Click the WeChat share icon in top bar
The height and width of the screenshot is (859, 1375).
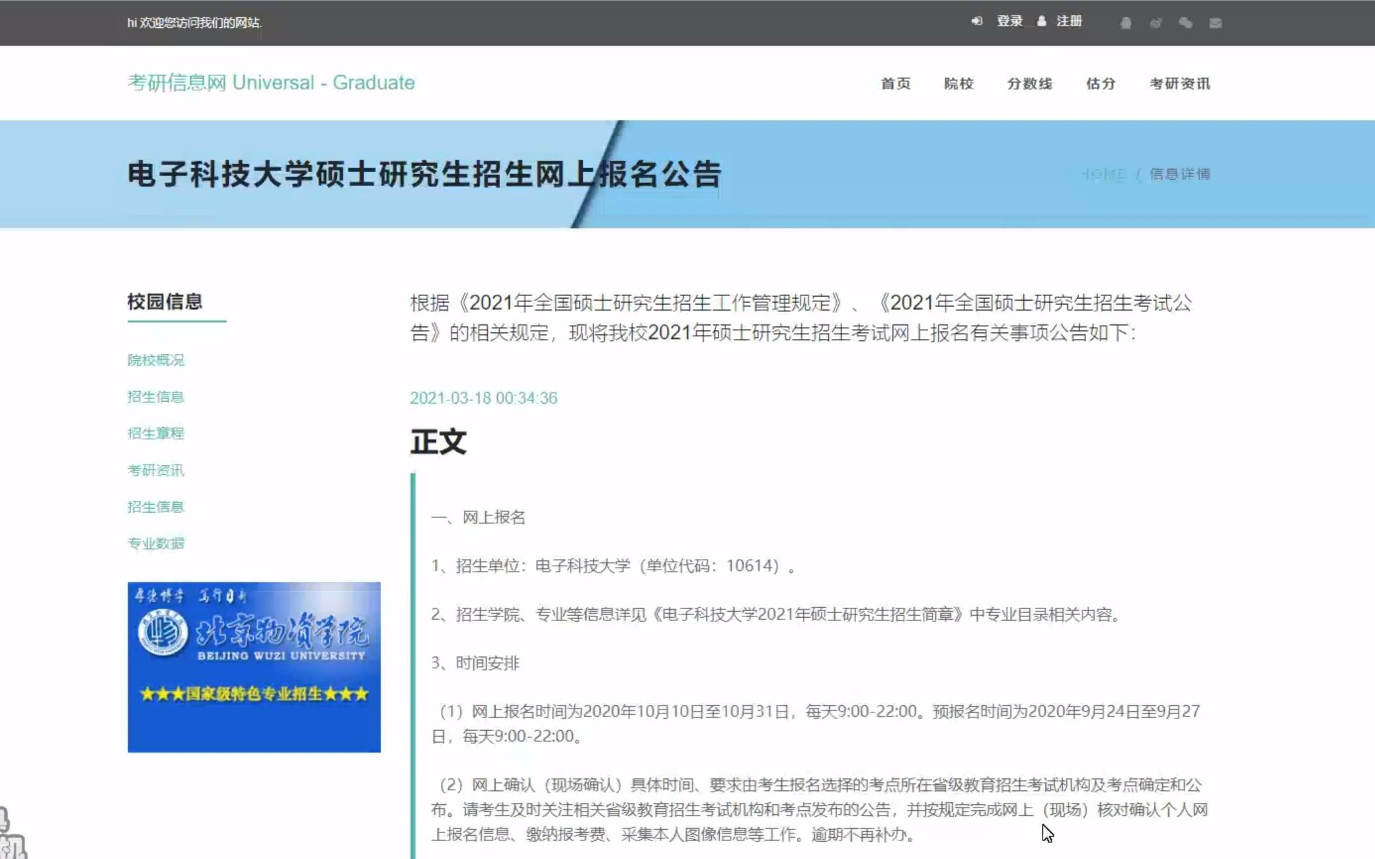tap(1185, 24)
